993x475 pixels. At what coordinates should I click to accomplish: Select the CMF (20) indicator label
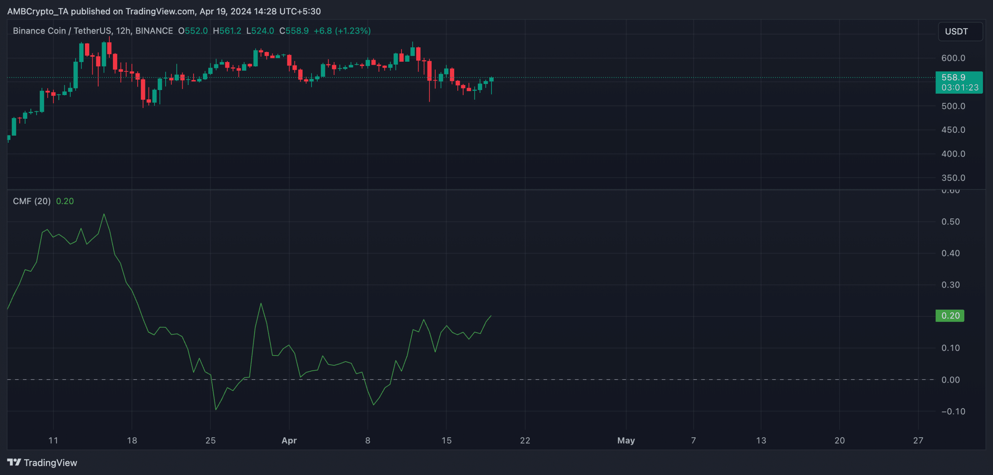[x=32, y=201]
